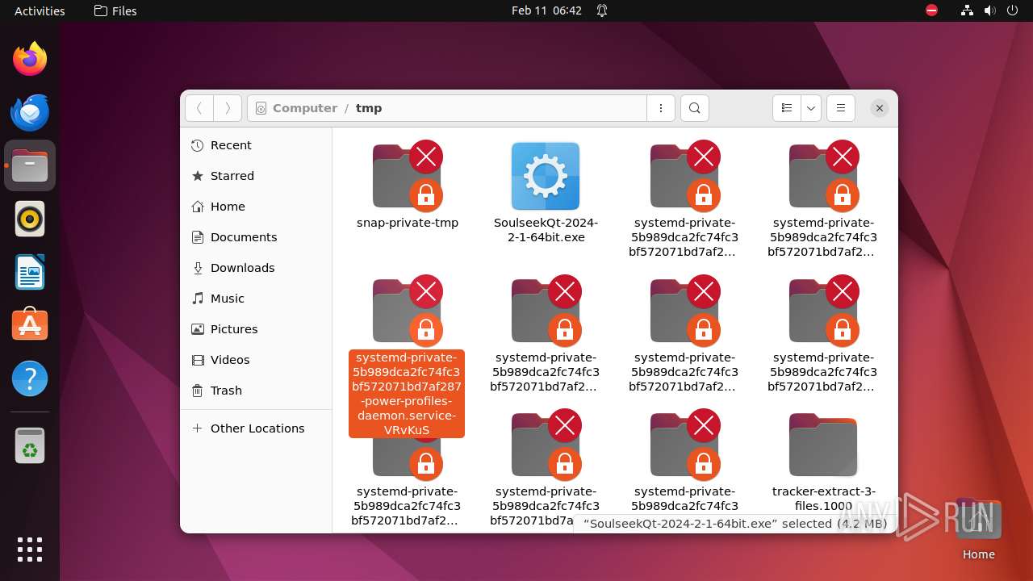Close the Files window
1033x581 pixels.
pos(880,108)
